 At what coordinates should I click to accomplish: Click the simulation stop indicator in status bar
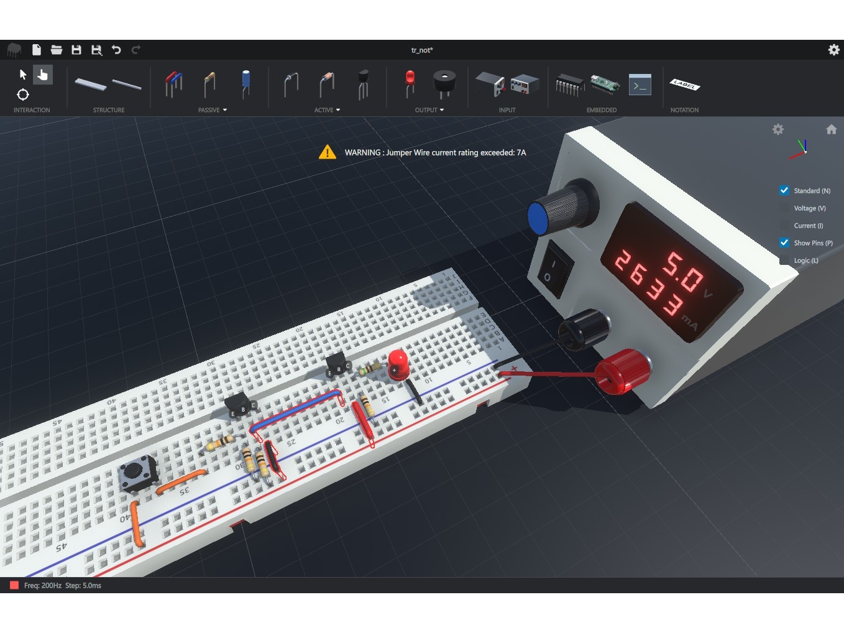pyautogui.click(x=14, y=585)
